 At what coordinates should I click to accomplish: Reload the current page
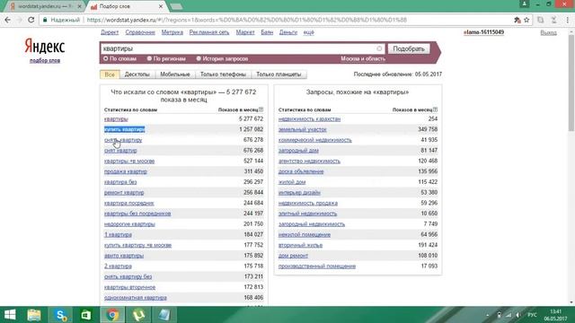coord(31,20)
